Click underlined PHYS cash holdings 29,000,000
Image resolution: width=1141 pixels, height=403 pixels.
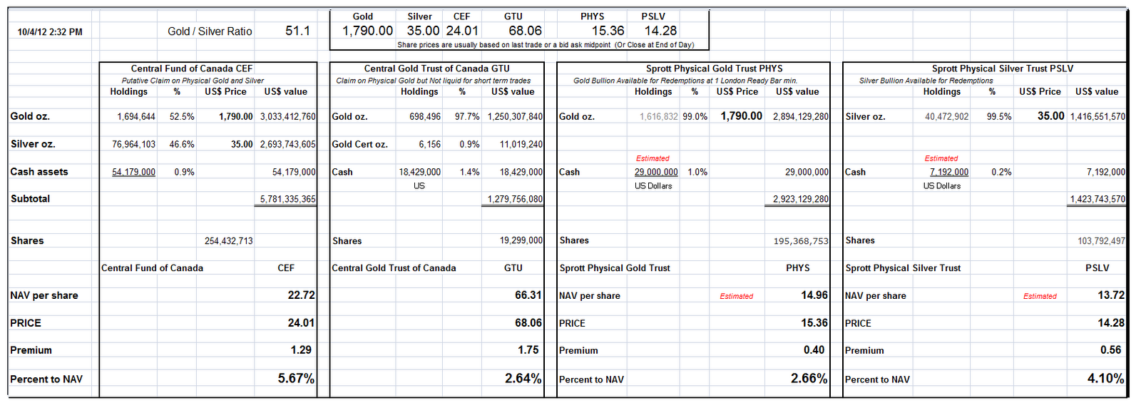[x=656, y=172]
